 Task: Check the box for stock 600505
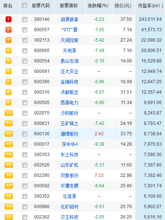pyautogui.click(x=25, y=103)
